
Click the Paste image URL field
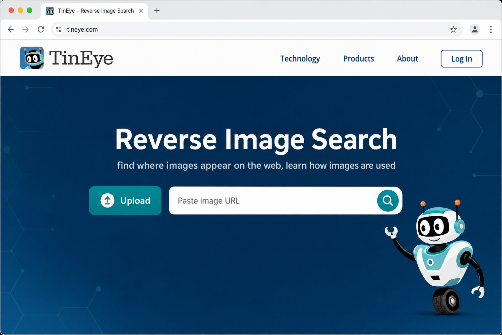click(261, 201)
